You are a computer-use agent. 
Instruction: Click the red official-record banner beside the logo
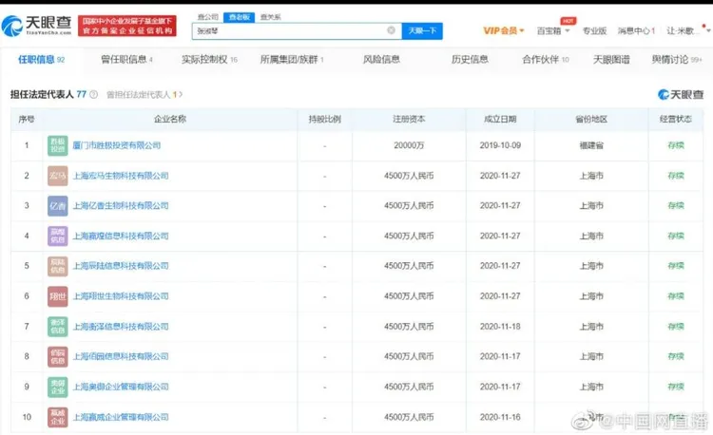pyautogui.click(x=126, y=26)
